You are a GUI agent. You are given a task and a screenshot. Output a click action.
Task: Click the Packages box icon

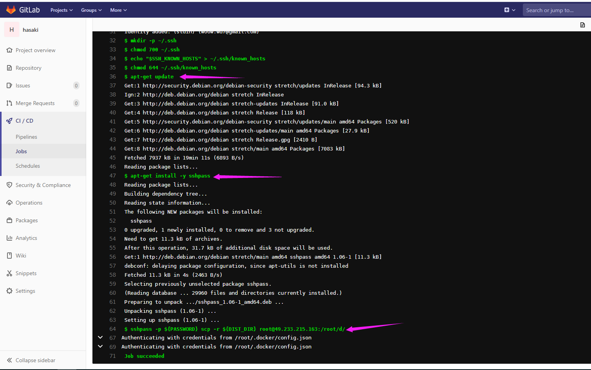click(x=9, y=220)
